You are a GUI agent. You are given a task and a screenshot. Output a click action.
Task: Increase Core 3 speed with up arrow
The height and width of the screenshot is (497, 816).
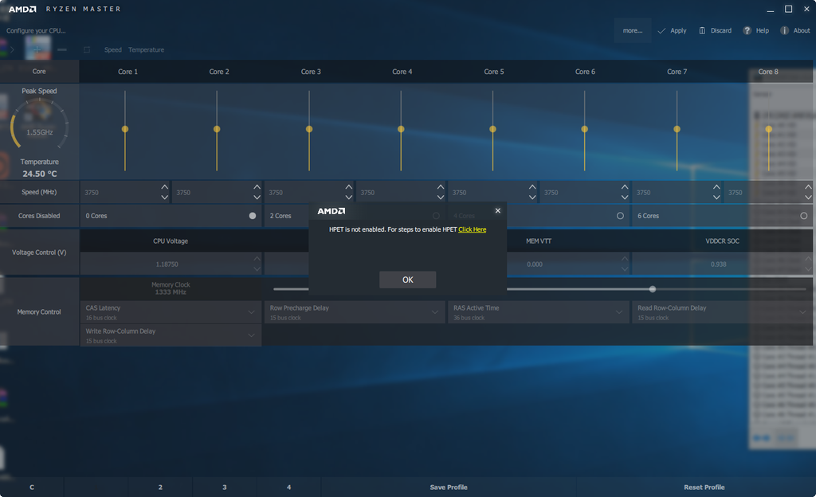[x=349, y=186]
